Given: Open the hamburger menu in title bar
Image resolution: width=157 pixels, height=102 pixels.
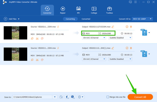Looking at the screenshot, I should 136,2.
